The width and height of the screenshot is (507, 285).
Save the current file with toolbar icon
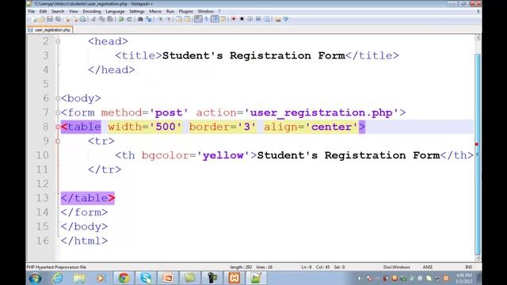(x=50, y=19)
